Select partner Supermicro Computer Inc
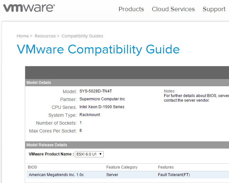This screenshot has width=229, height=183. tap(102, 99)
